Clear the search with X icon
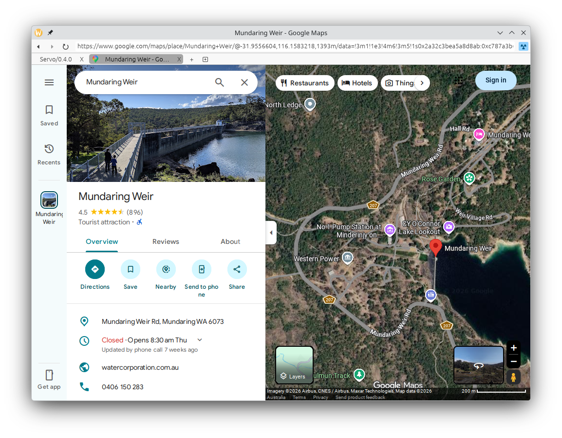 tap(244, 82)
